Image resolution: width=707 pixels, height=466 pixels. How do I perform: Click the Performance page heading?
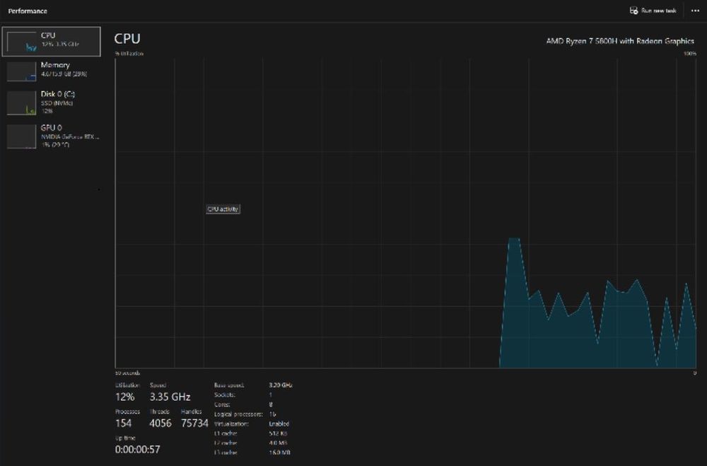pos(28,11)
